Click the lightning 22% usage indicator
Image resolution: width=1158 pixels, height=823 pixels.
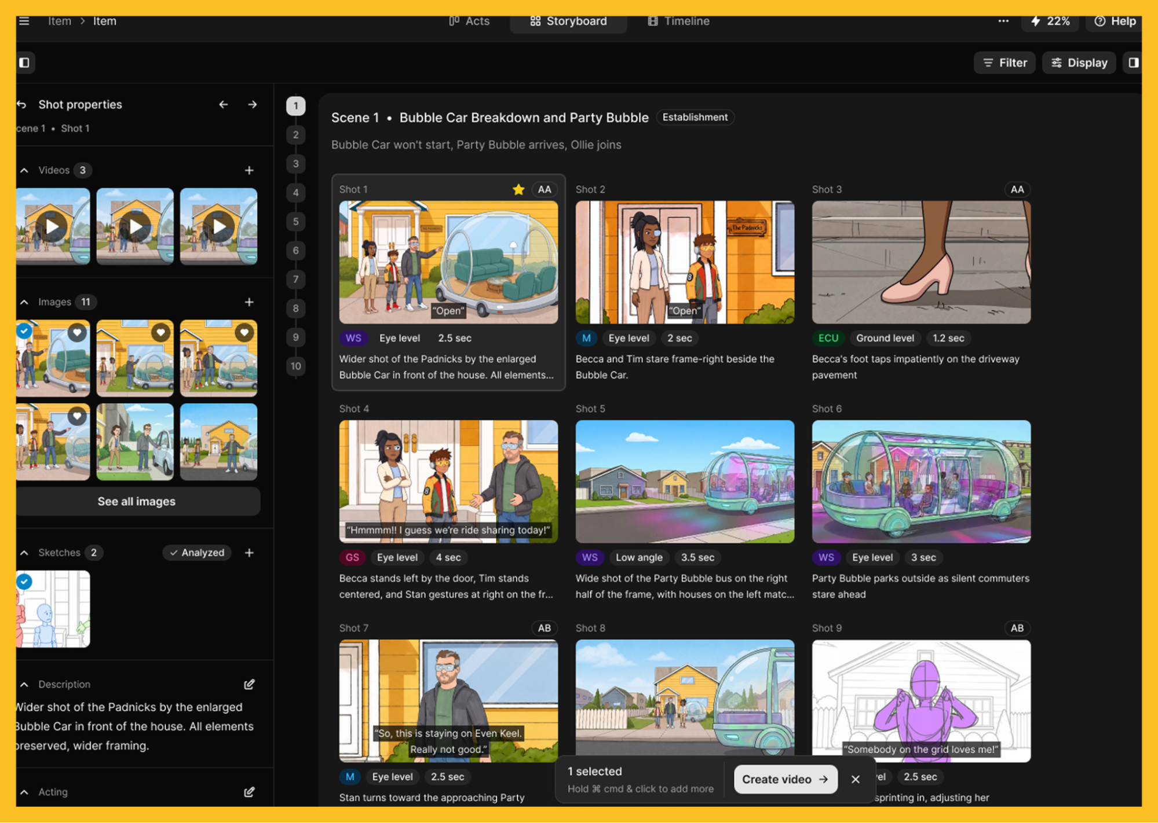[x=1050, y=21]
